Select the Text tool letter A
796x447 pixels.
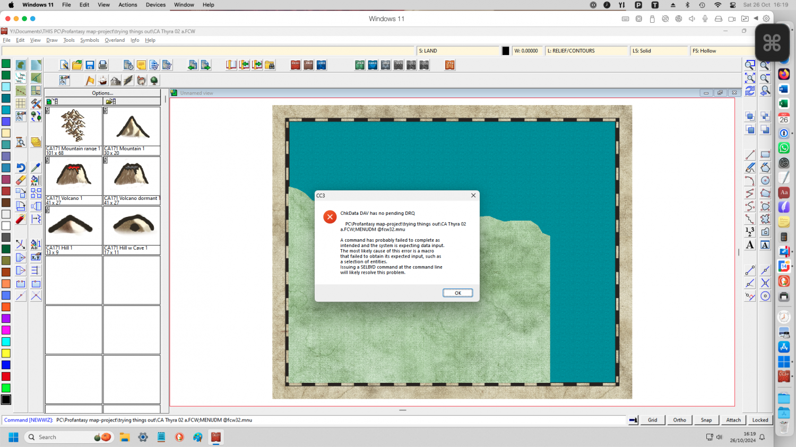[750, 244]
